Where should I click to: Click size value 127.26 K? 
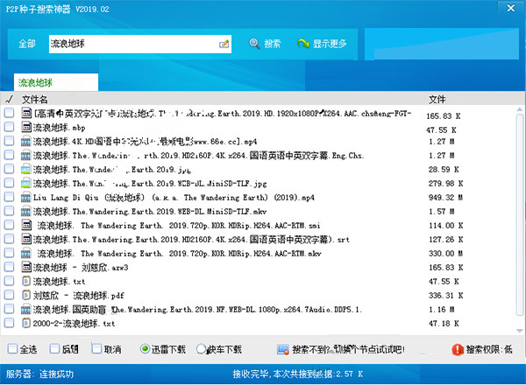445,240
